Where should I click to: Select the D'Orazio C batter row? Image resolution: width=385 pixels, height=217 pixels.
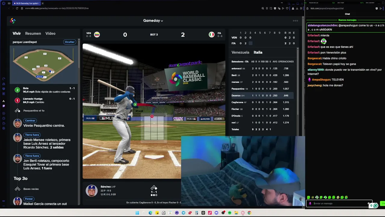click(x=262, y=116)
